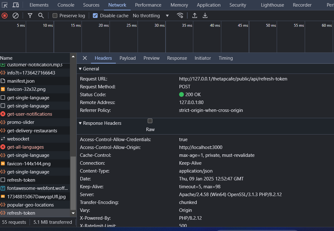Close the request details panel
Screen dimensions: 334x231
point(85,58)
